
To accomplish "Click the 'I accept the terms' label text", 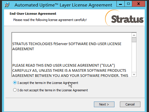I will (48, 83).
